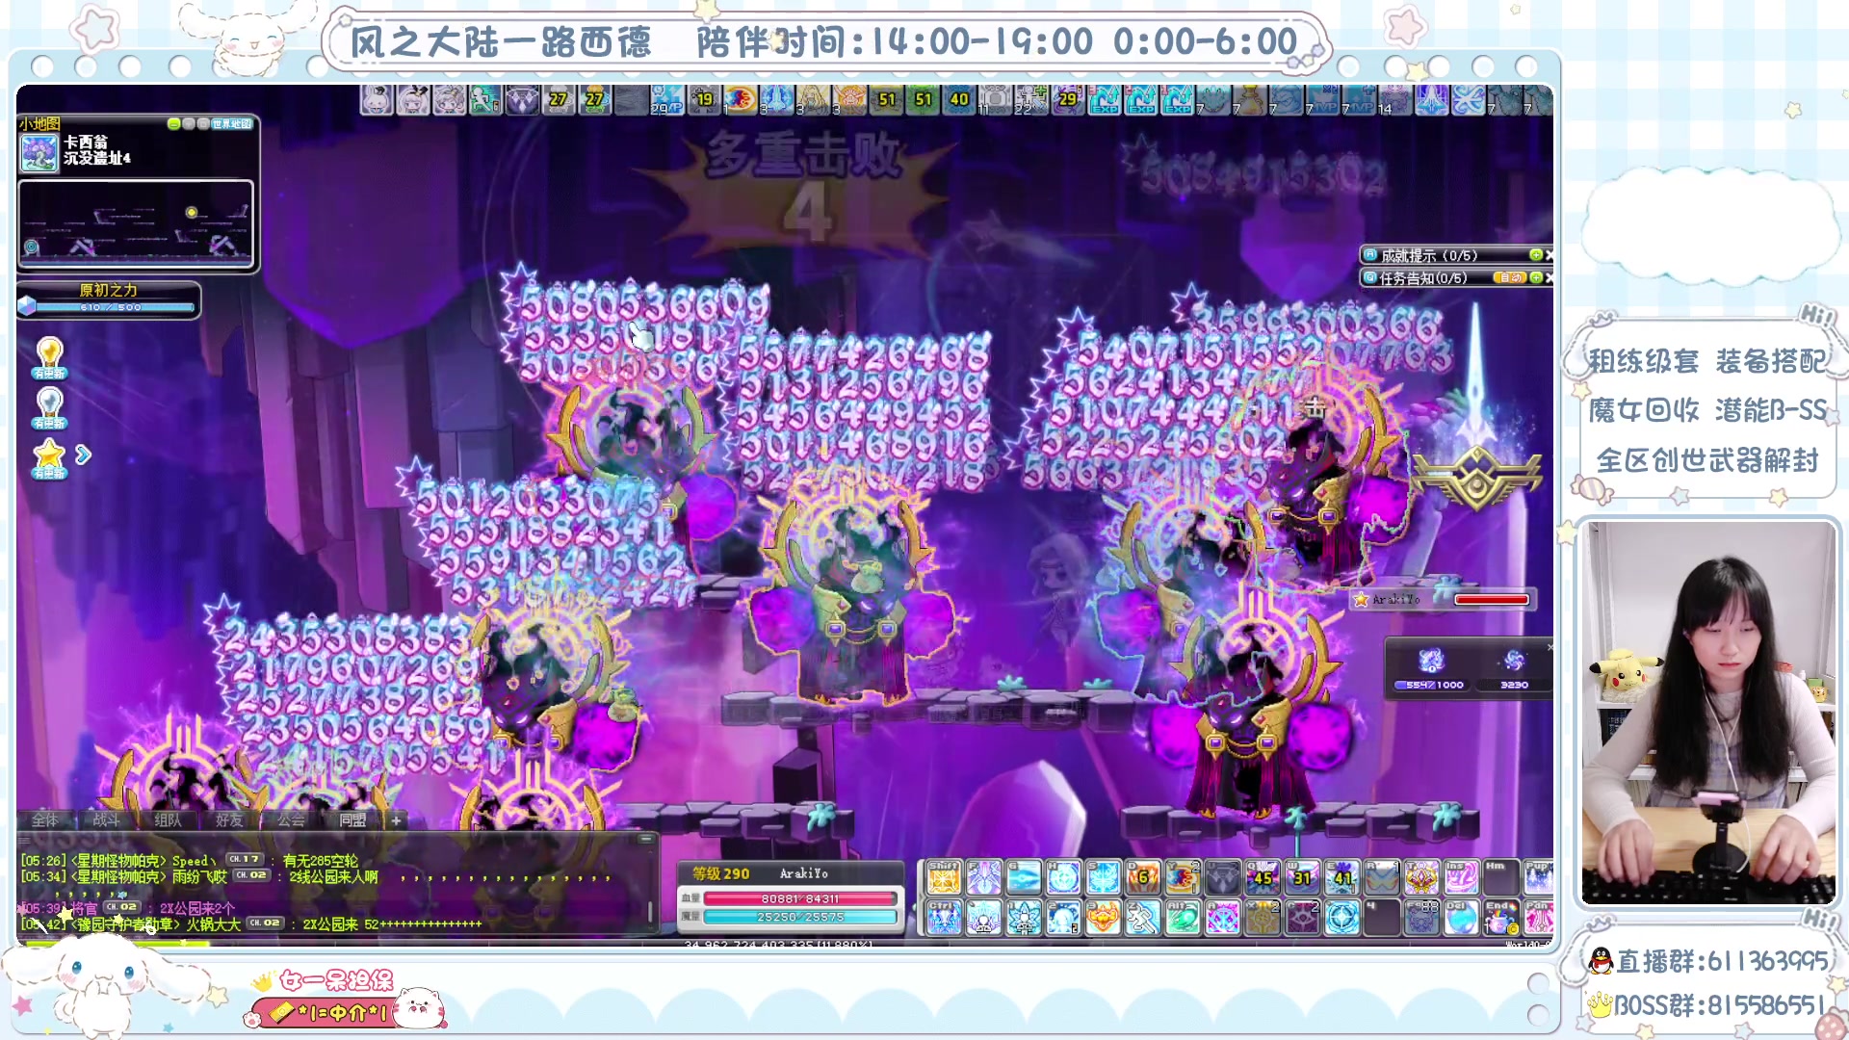Switch to the 战斗 chat tab
This screenshot has height=1040, width=1849.
click(107, 820)
